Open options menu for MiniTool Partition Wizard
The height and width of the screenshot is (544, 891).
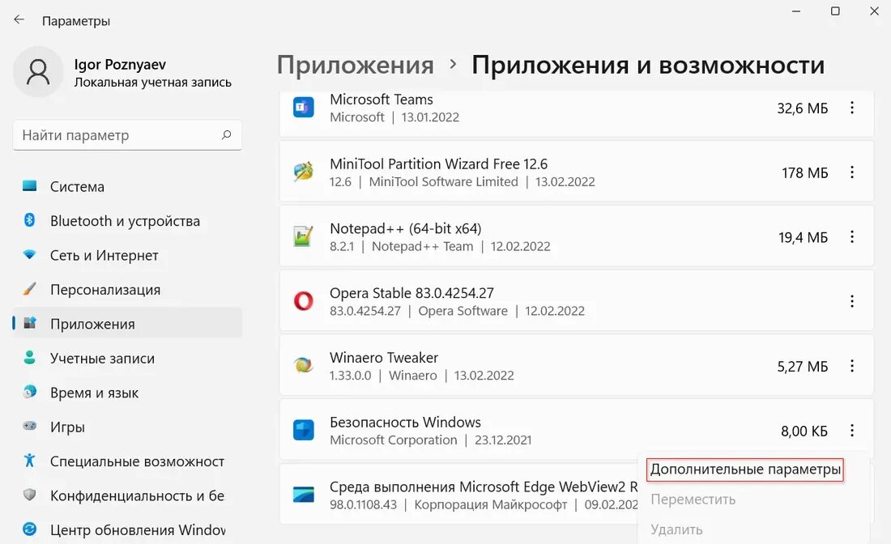click(x=852, y=172)
